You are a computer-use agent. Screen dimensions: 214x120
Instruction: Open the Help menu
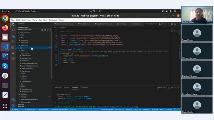coord(61,20)
